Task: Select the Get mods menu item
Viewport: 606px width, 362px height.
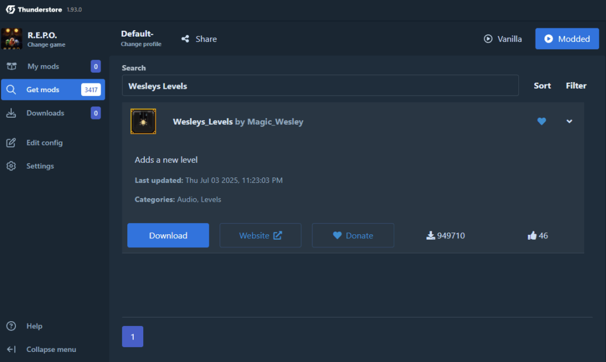Action: tap(53, 90)
